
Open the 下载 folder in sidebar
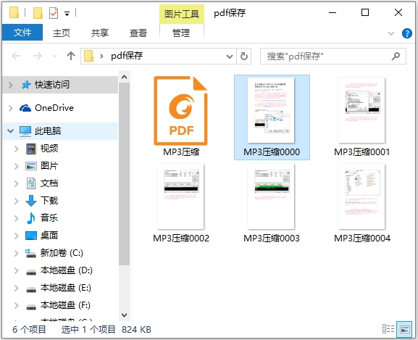pos(49,201)
